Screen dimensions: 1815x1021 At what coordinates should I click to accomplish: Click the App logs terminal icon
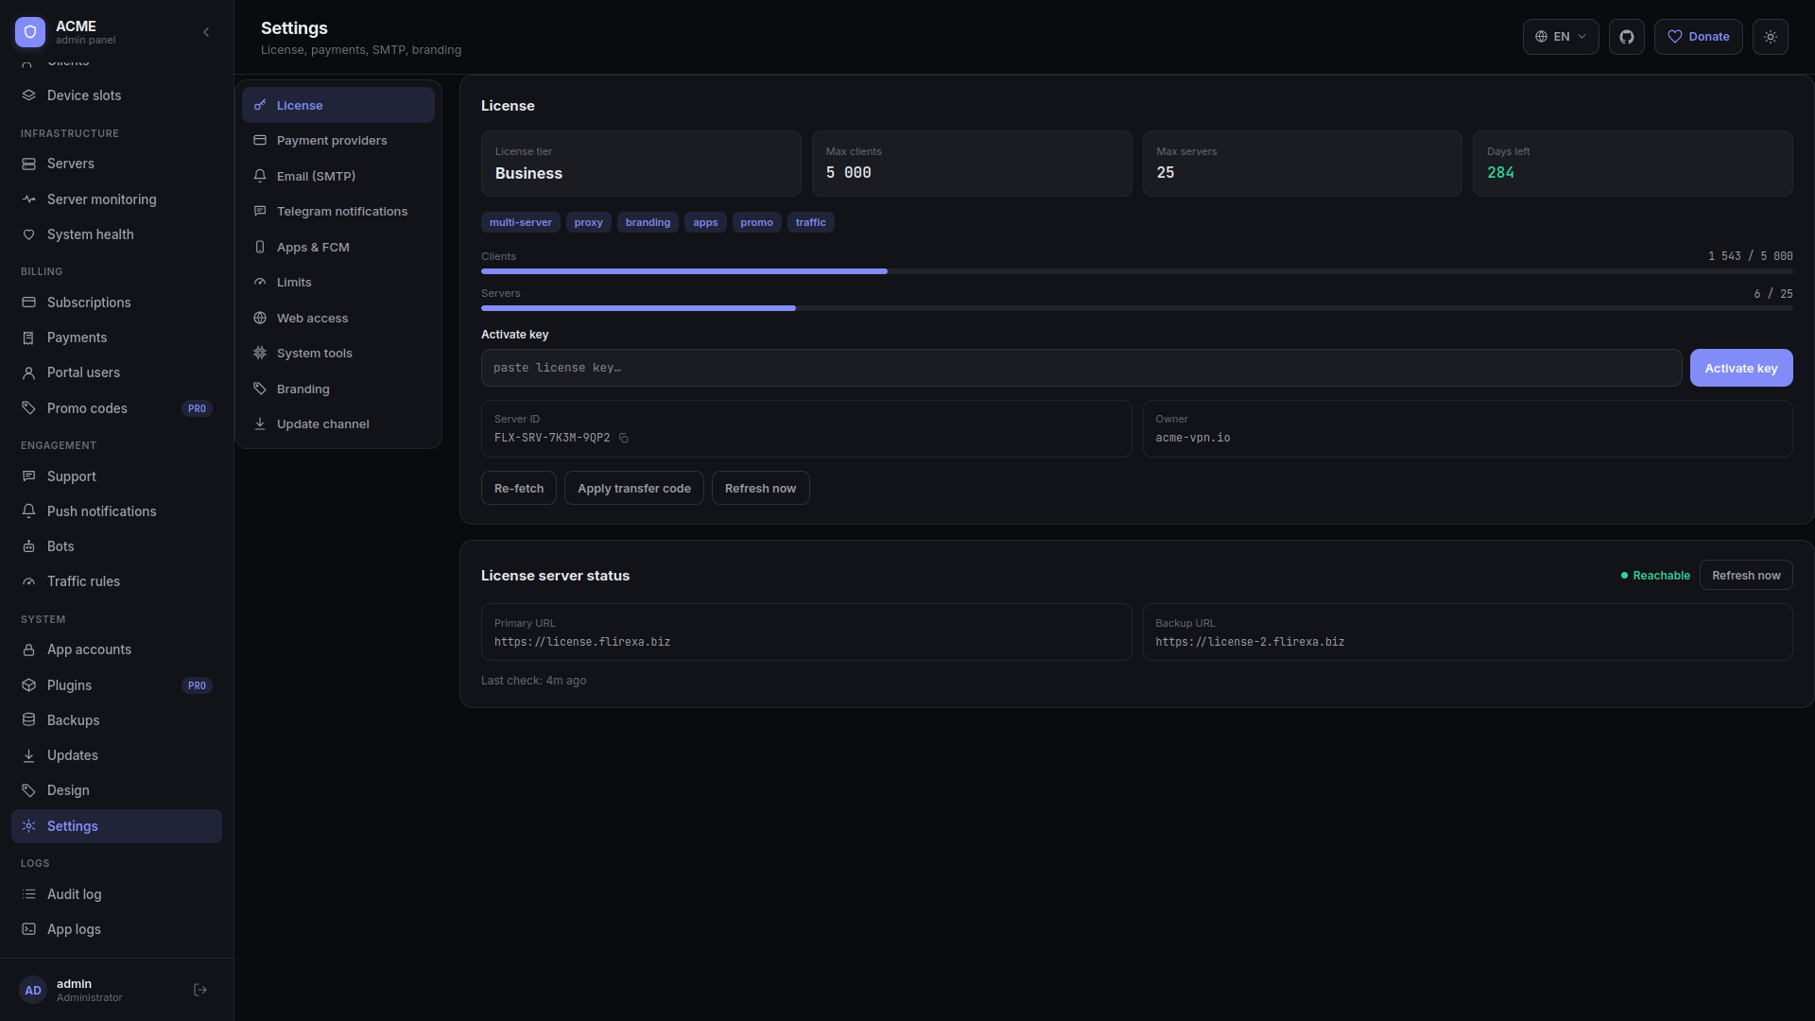28,929
